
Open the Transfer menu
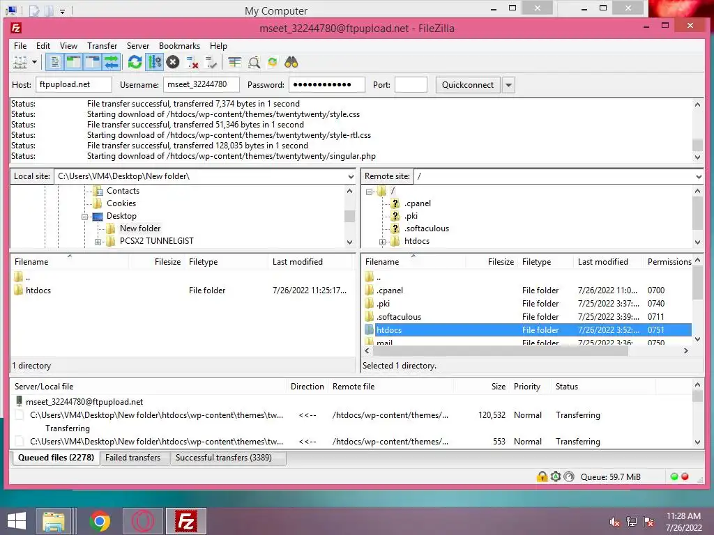(x=102, y=46)
